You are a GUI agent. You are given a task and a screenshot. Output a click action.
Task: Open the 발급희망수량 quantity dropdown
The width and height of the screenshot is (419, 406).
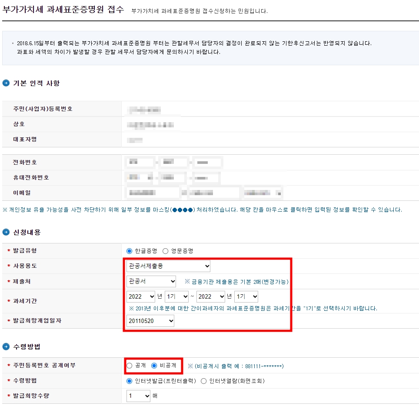[138, 396]
